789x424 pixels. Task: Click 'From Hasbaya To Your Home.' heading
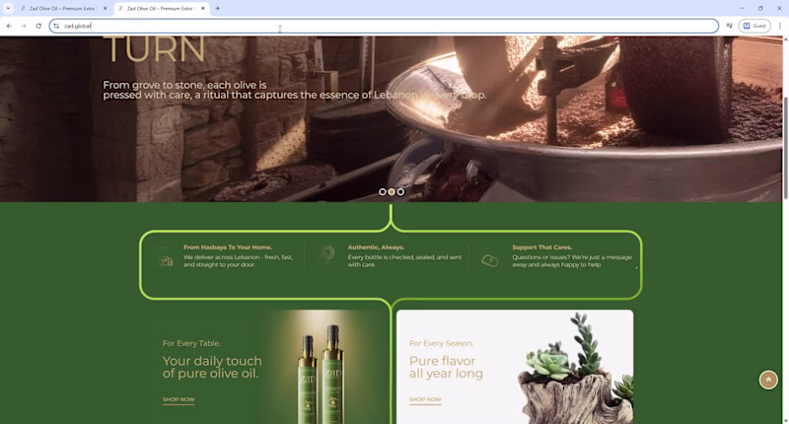[x=228, y=247]
